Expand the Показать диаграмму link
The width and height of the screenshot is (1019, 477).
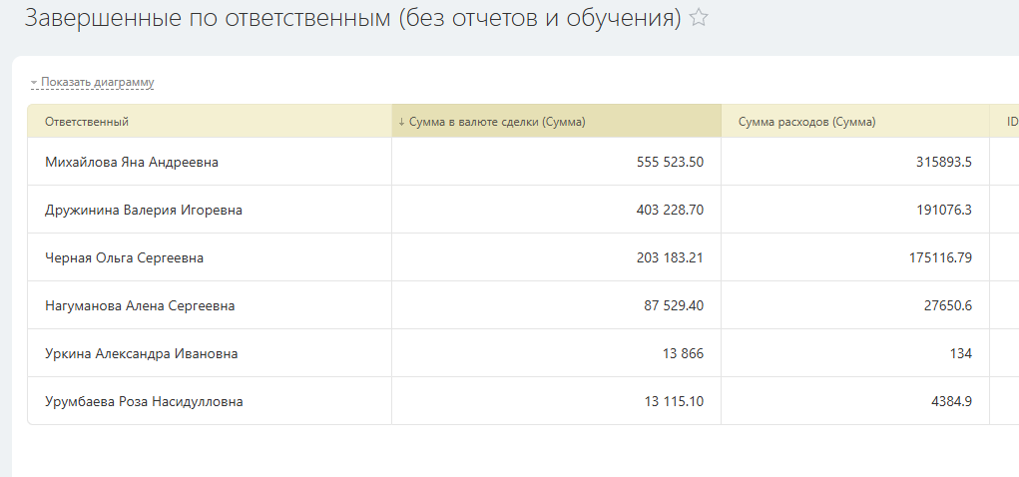point(98,83)
